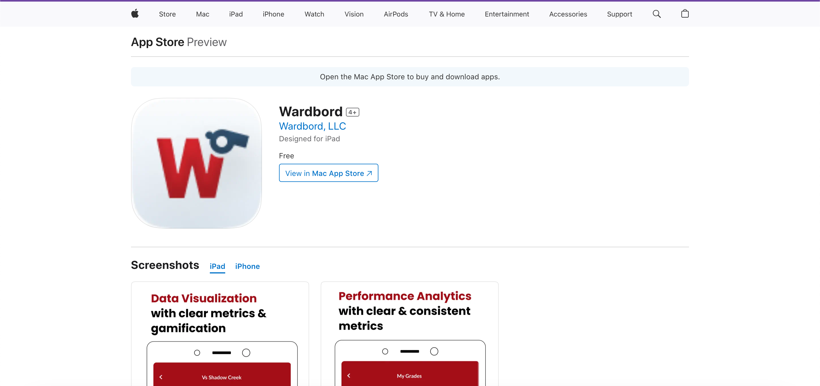Click the Wardbord app icon
The width and height of the screenshot is (820, 386).
click(x=196, y=163)
